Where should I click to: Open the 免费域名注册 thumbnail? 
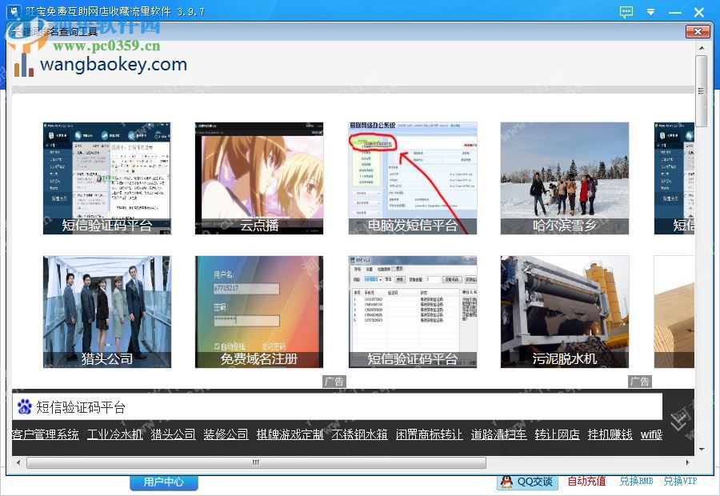[x=259, y=312]
